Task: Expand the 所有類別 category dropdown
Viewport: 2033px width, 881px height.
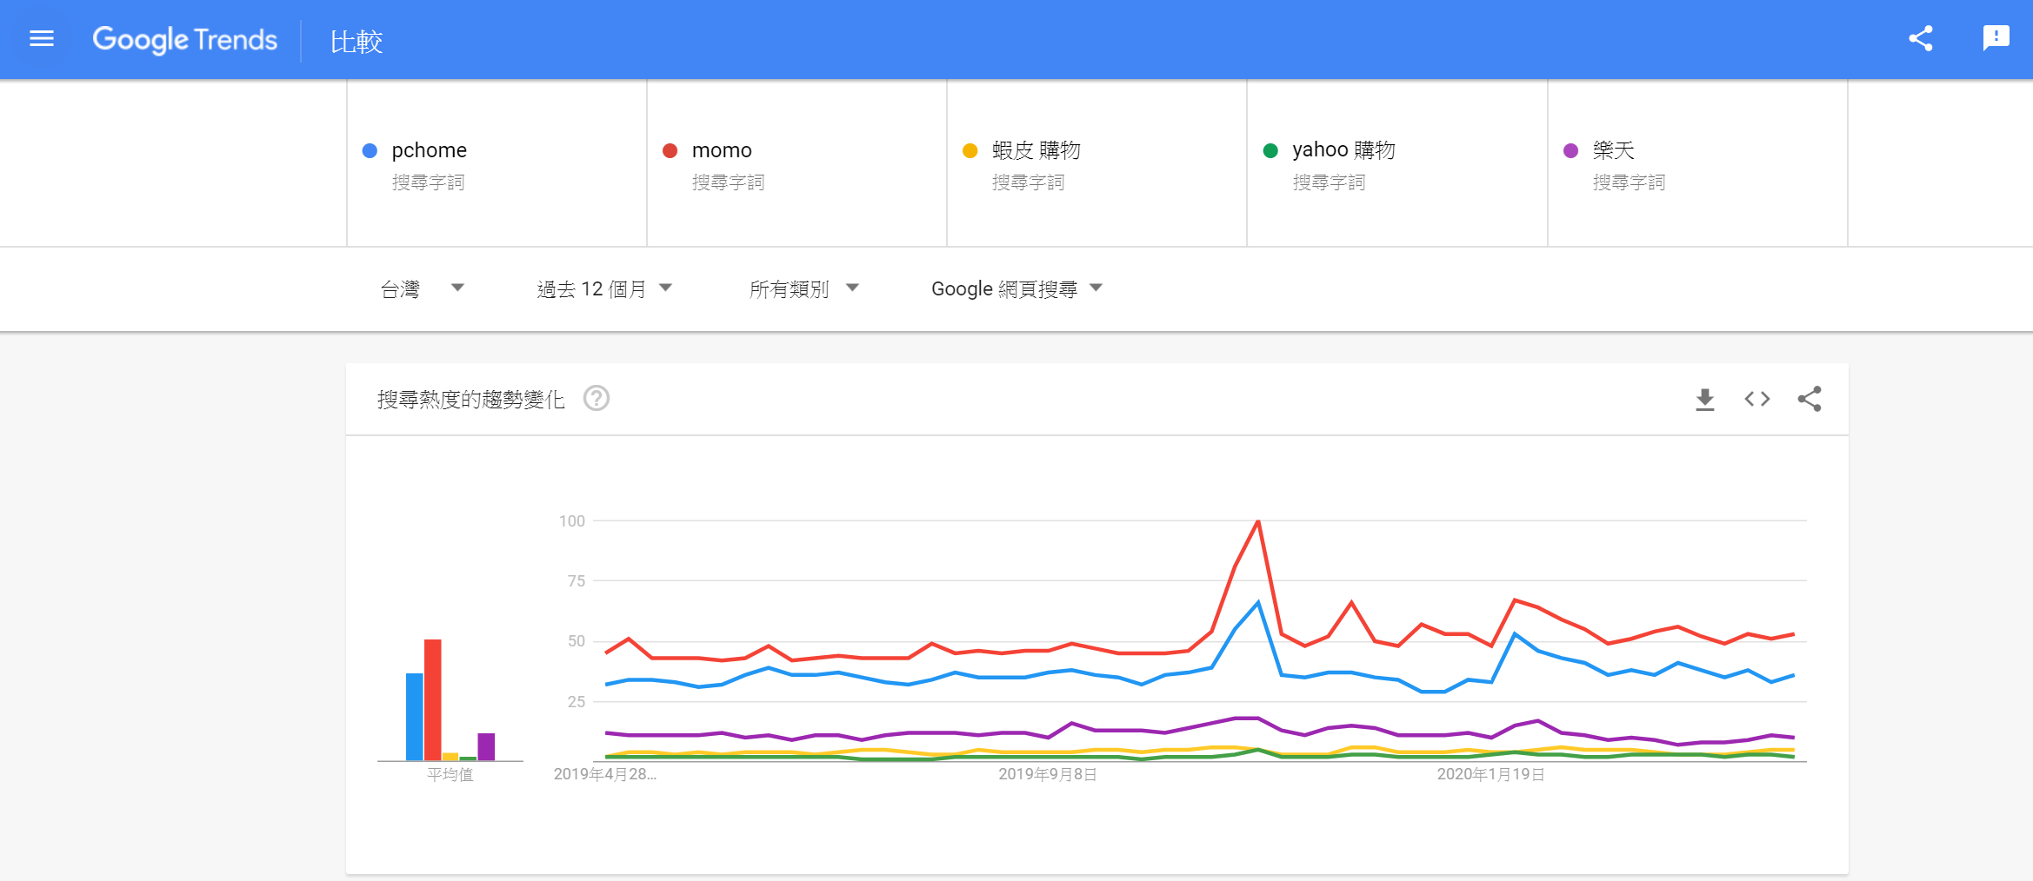Action: tap(803, 288)
